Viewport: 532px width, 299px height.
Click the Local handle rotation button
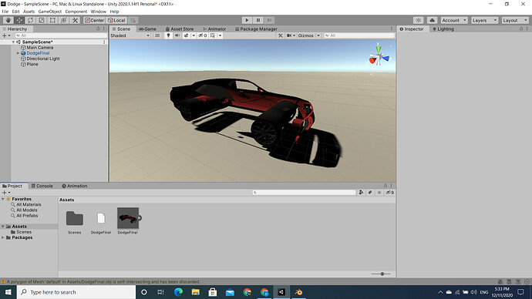pos(116,20)
